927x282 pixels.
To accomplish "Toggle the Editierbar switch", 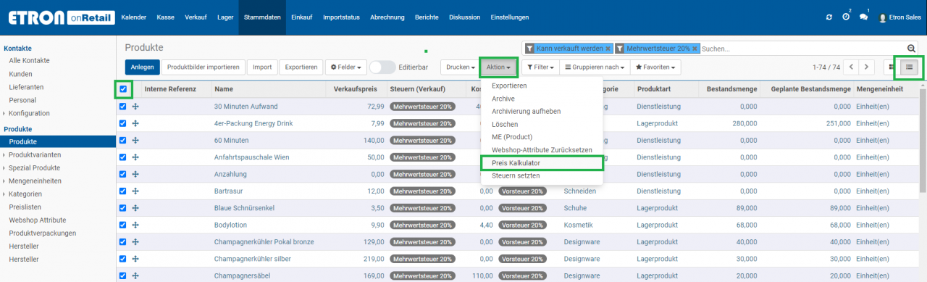I will tap(382, 67).
